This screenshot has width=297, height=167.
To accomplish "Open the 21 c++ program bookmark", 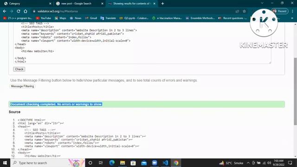I will tap(18, 18).
